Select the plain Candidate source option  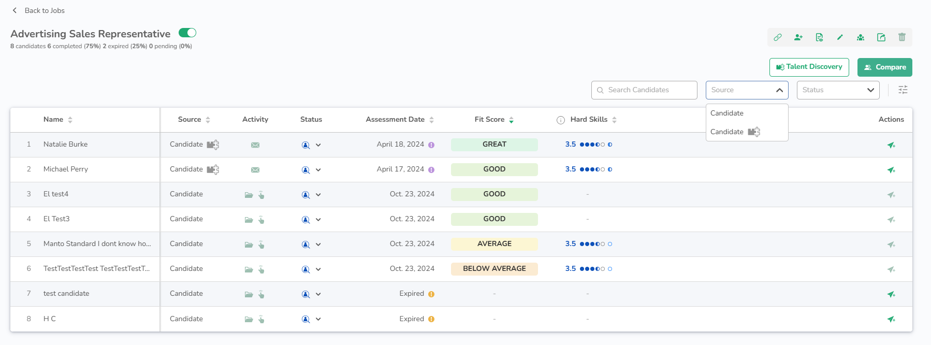(x=726, y=113)
